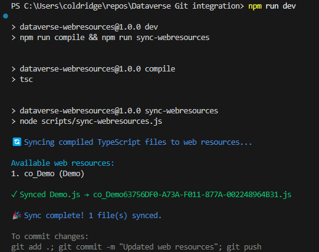Image resolution: width=319 pixels, height=252 pixels.
Task: Click 'To commit changes:' line
Action: click(x=50, y=237)
